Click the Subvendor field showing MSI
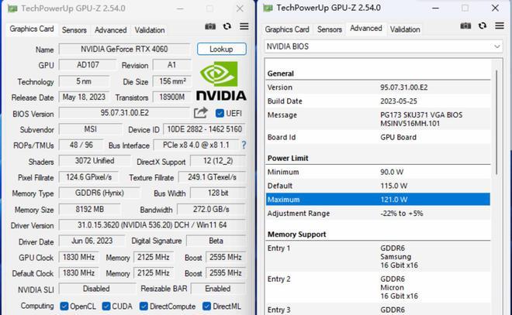The image size is (512, 315). coord(91,129)
